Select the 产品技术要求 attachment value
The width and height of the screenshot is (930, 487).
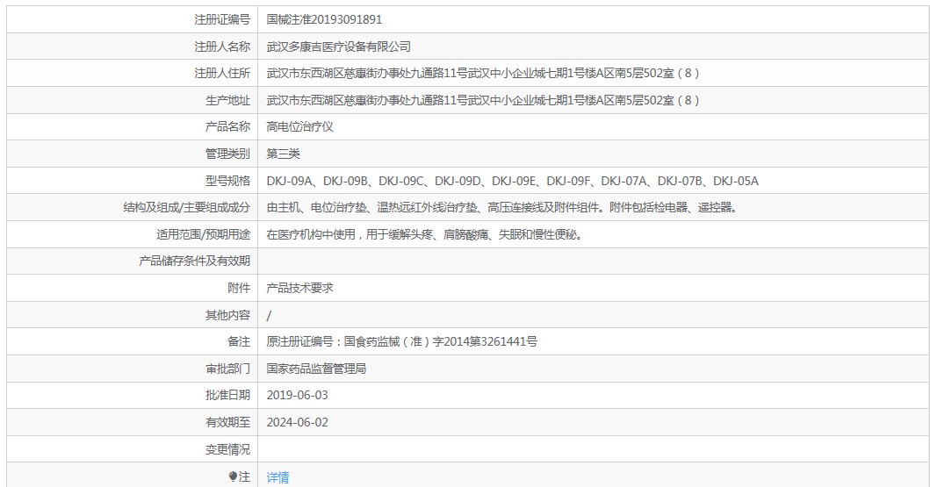click(299, 289)
